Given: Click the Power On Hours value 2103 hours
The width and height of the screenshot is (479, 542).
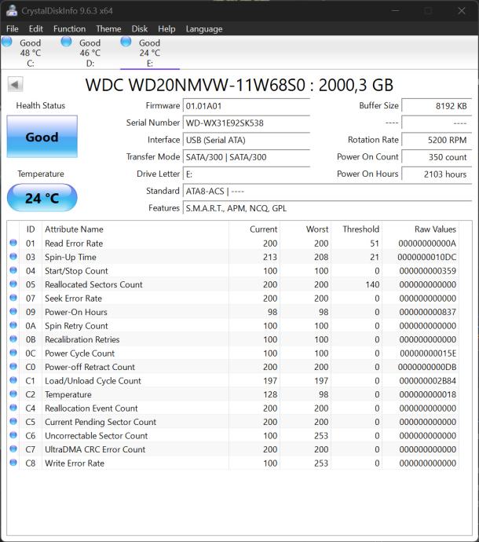Looking at the screenshot, I should (x=437, y=174).
